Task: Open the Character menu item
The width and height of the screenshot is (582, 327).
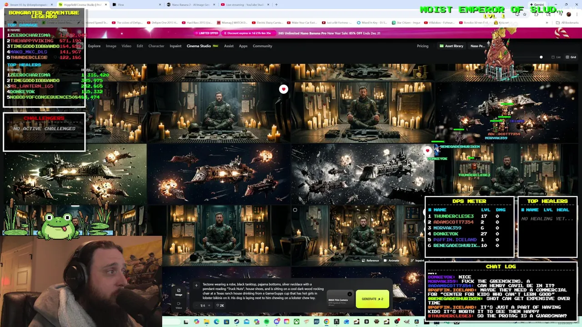Action: 156,46
